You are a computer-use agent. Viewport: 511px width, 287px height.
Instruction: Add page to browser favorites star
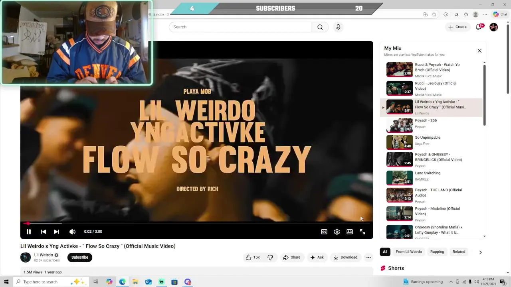tap(434, 14)
